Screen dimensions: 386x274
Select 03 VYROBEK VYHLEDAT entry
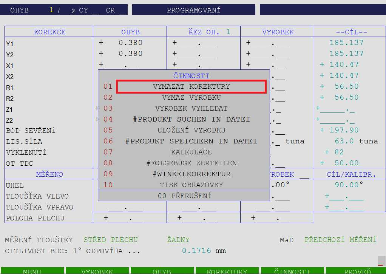pos(191,108)
